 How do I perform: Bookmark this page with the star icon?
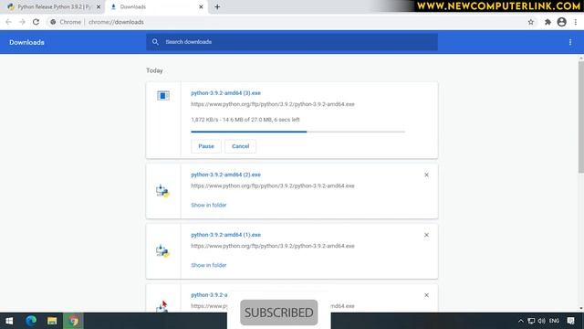531,22
